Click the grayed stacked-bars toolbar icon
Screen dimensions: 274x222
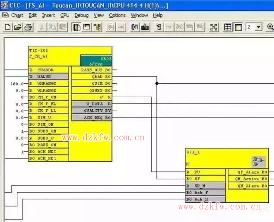190,27
